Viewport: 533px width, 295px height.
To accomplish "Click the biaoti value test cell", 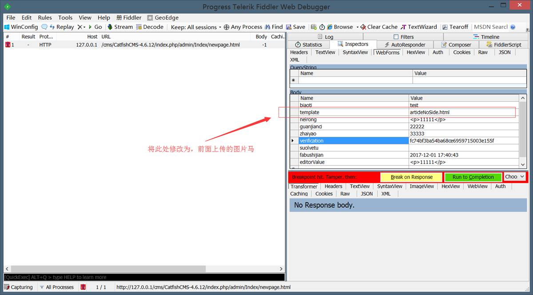I will coord(464,105).
